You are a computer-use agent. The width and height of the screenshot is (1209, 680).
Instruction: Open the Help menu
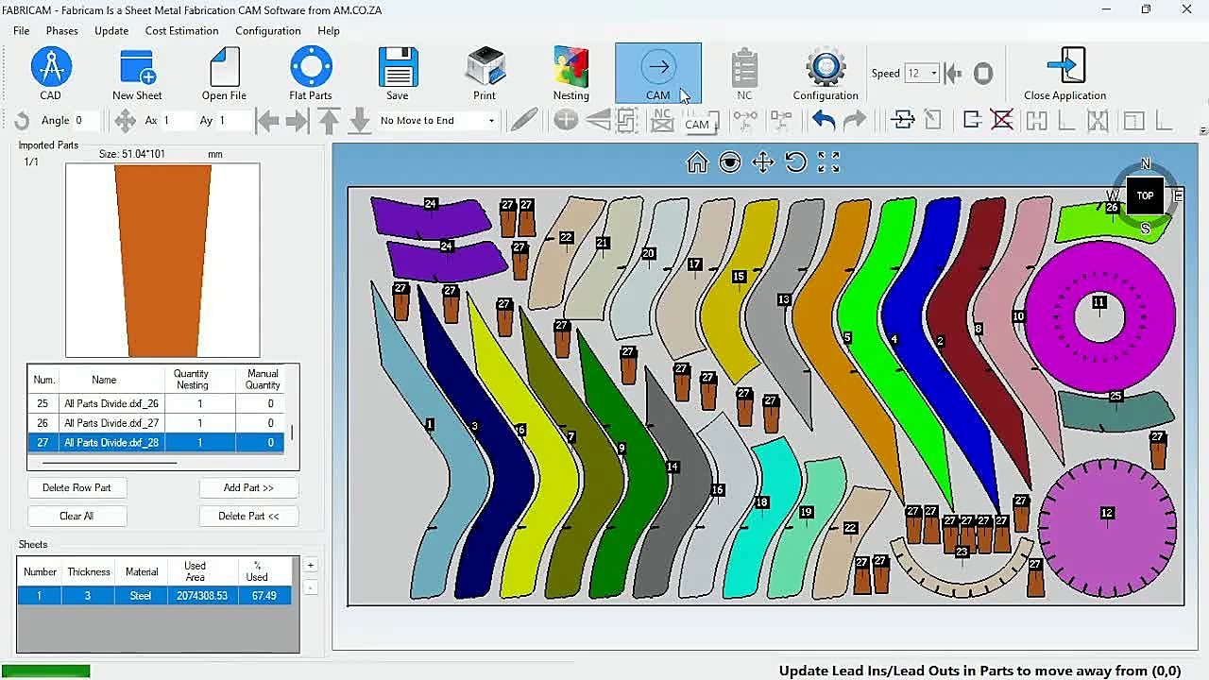[329, 30]
